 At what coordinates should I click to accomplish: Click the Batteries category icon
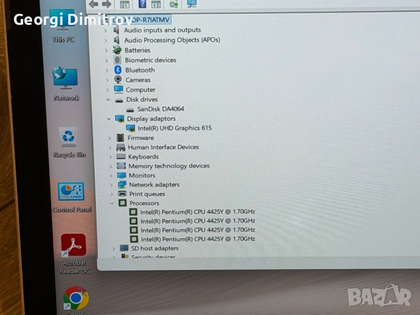[117, 50]
